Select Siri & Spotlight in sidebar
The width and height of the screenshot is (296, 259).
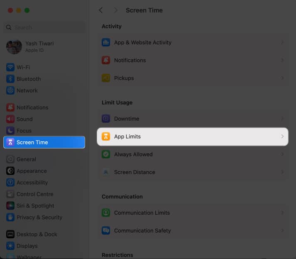44,206
